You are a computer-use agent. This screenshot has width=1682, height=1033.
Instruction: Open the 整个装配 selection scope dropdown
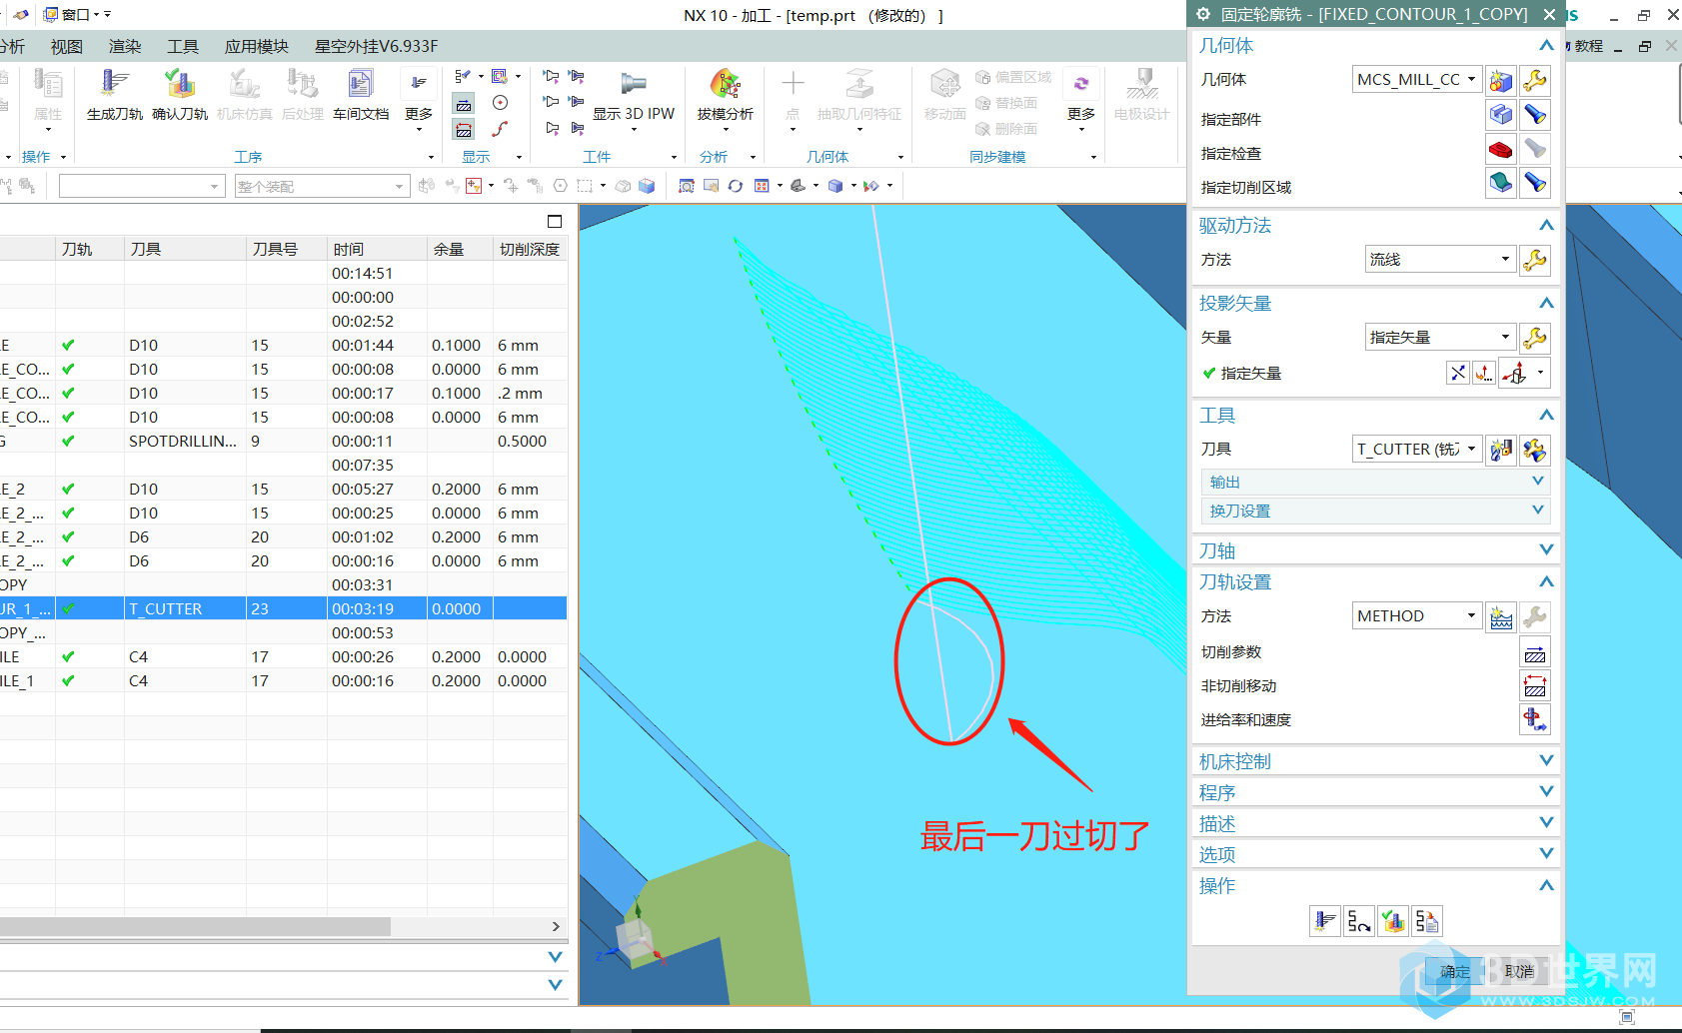(x=322, y=187)
